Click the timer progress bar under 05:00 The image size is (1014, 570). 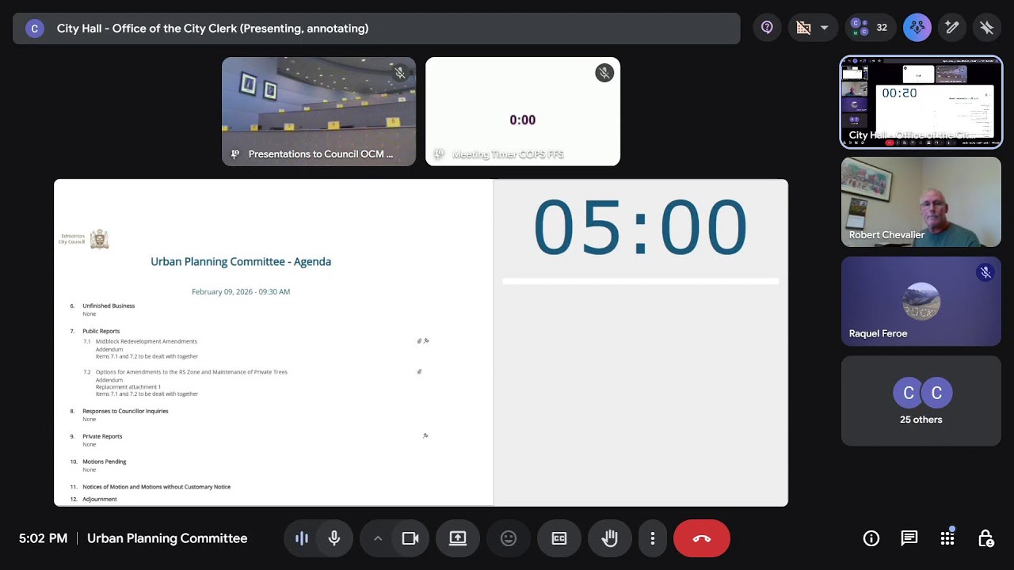640,281
